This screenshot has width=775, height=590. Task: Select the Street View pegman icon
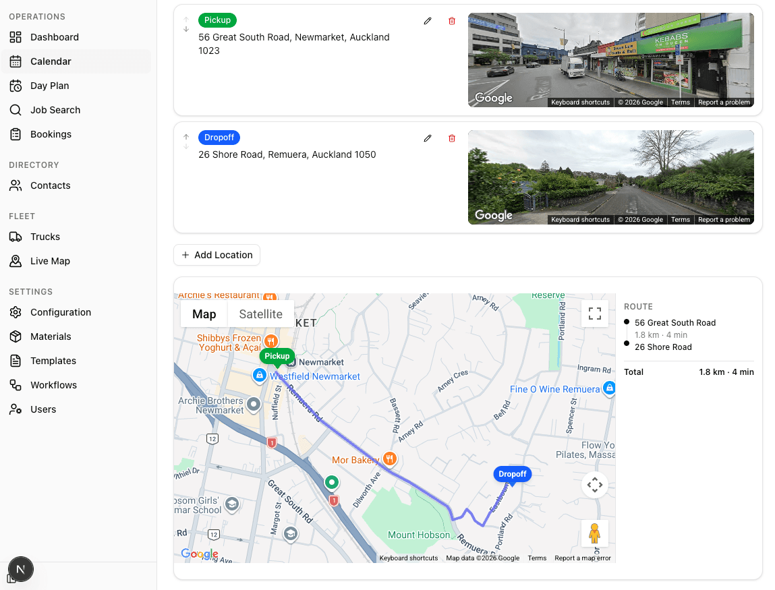point(594,533)
